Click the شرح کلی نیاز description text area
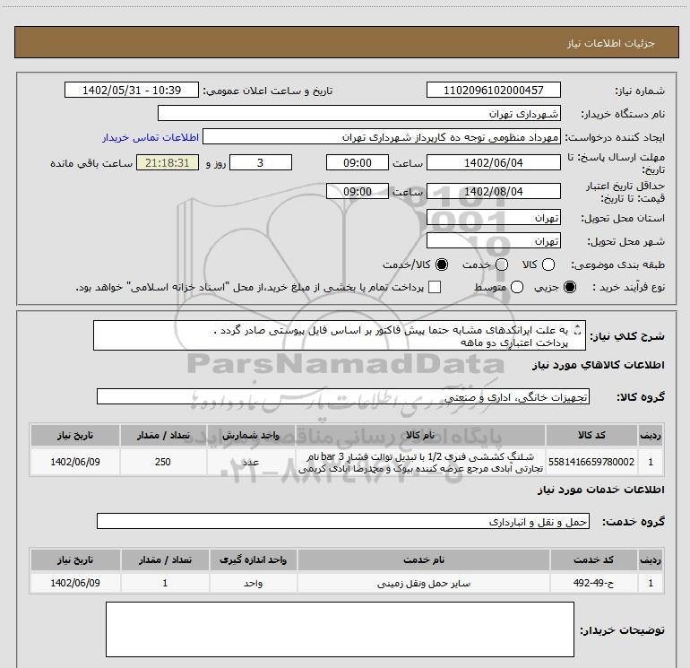 click(340, 335)
